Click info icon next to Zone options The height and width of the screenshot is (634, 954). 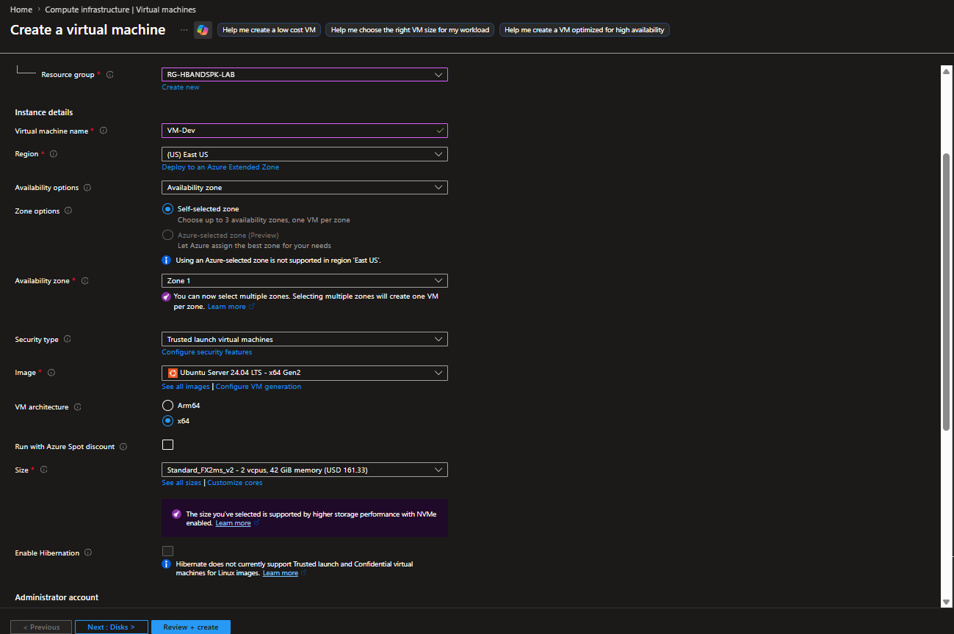click(x=68, y=211)
